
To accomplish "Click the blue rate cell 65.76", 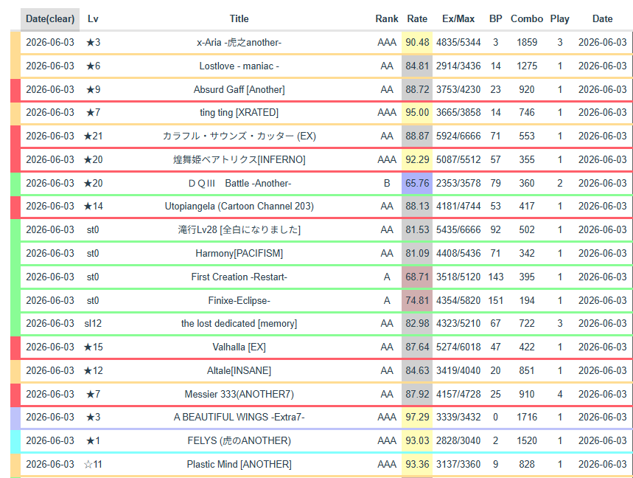I will click(417, 183).
